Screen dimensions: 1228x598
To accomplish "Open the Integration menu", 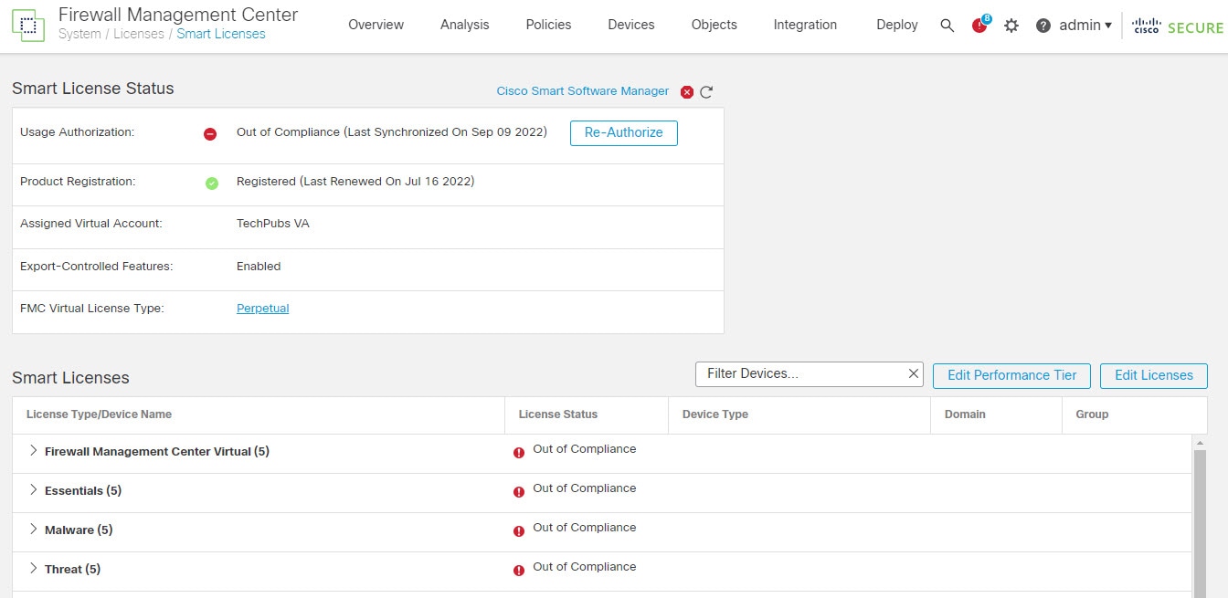I will click(805, 25).
